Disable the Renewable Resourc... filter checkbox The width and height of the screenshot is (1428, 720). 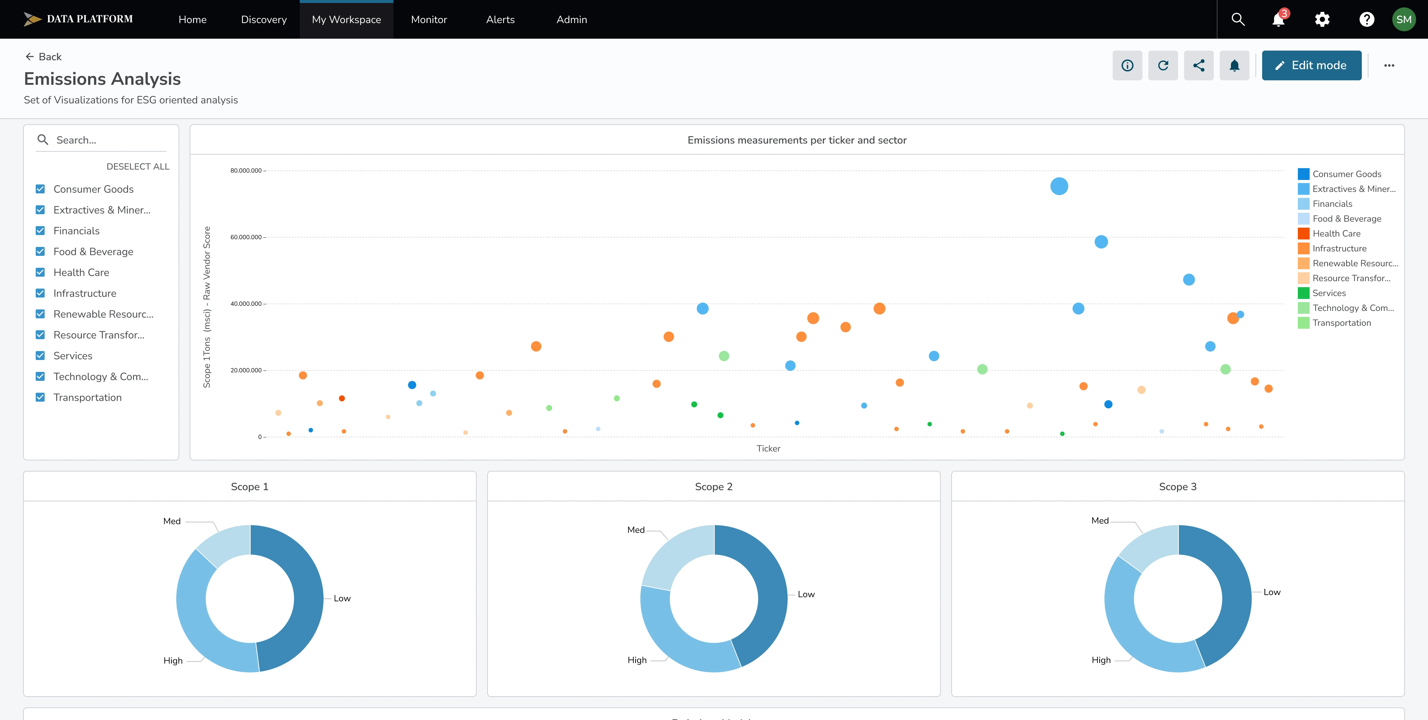(40, 314)
